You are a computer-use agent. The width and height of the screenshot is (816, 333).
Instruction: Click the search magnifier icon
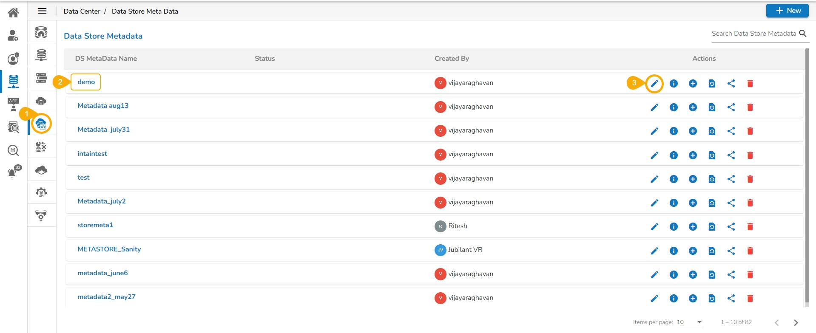coord(803,34)
